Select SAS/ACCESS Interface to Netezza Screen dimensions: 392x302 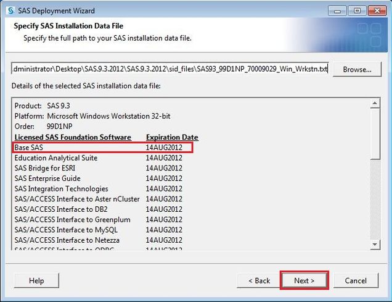pos(98,240)
